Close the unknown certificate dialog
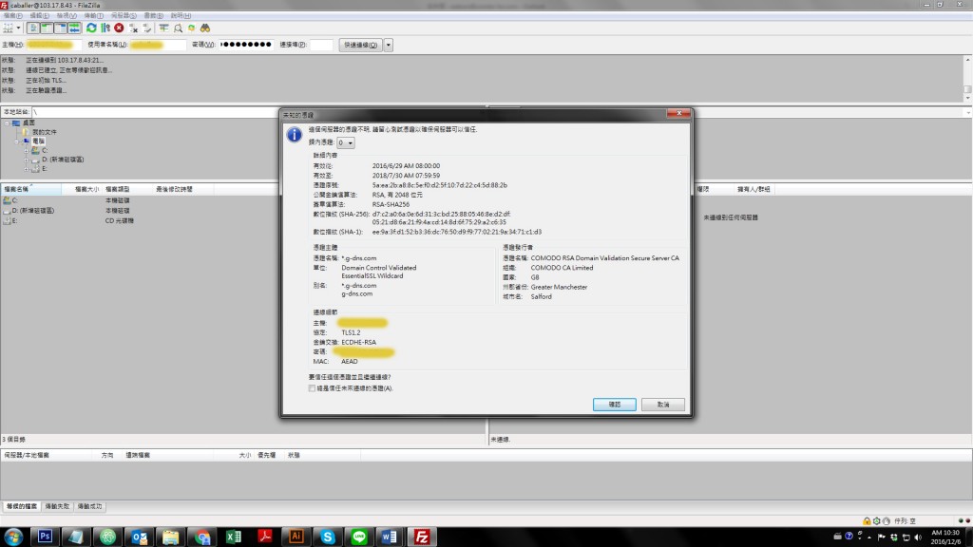The height and width of the screenshot is (547, 973). coord(678,114)
